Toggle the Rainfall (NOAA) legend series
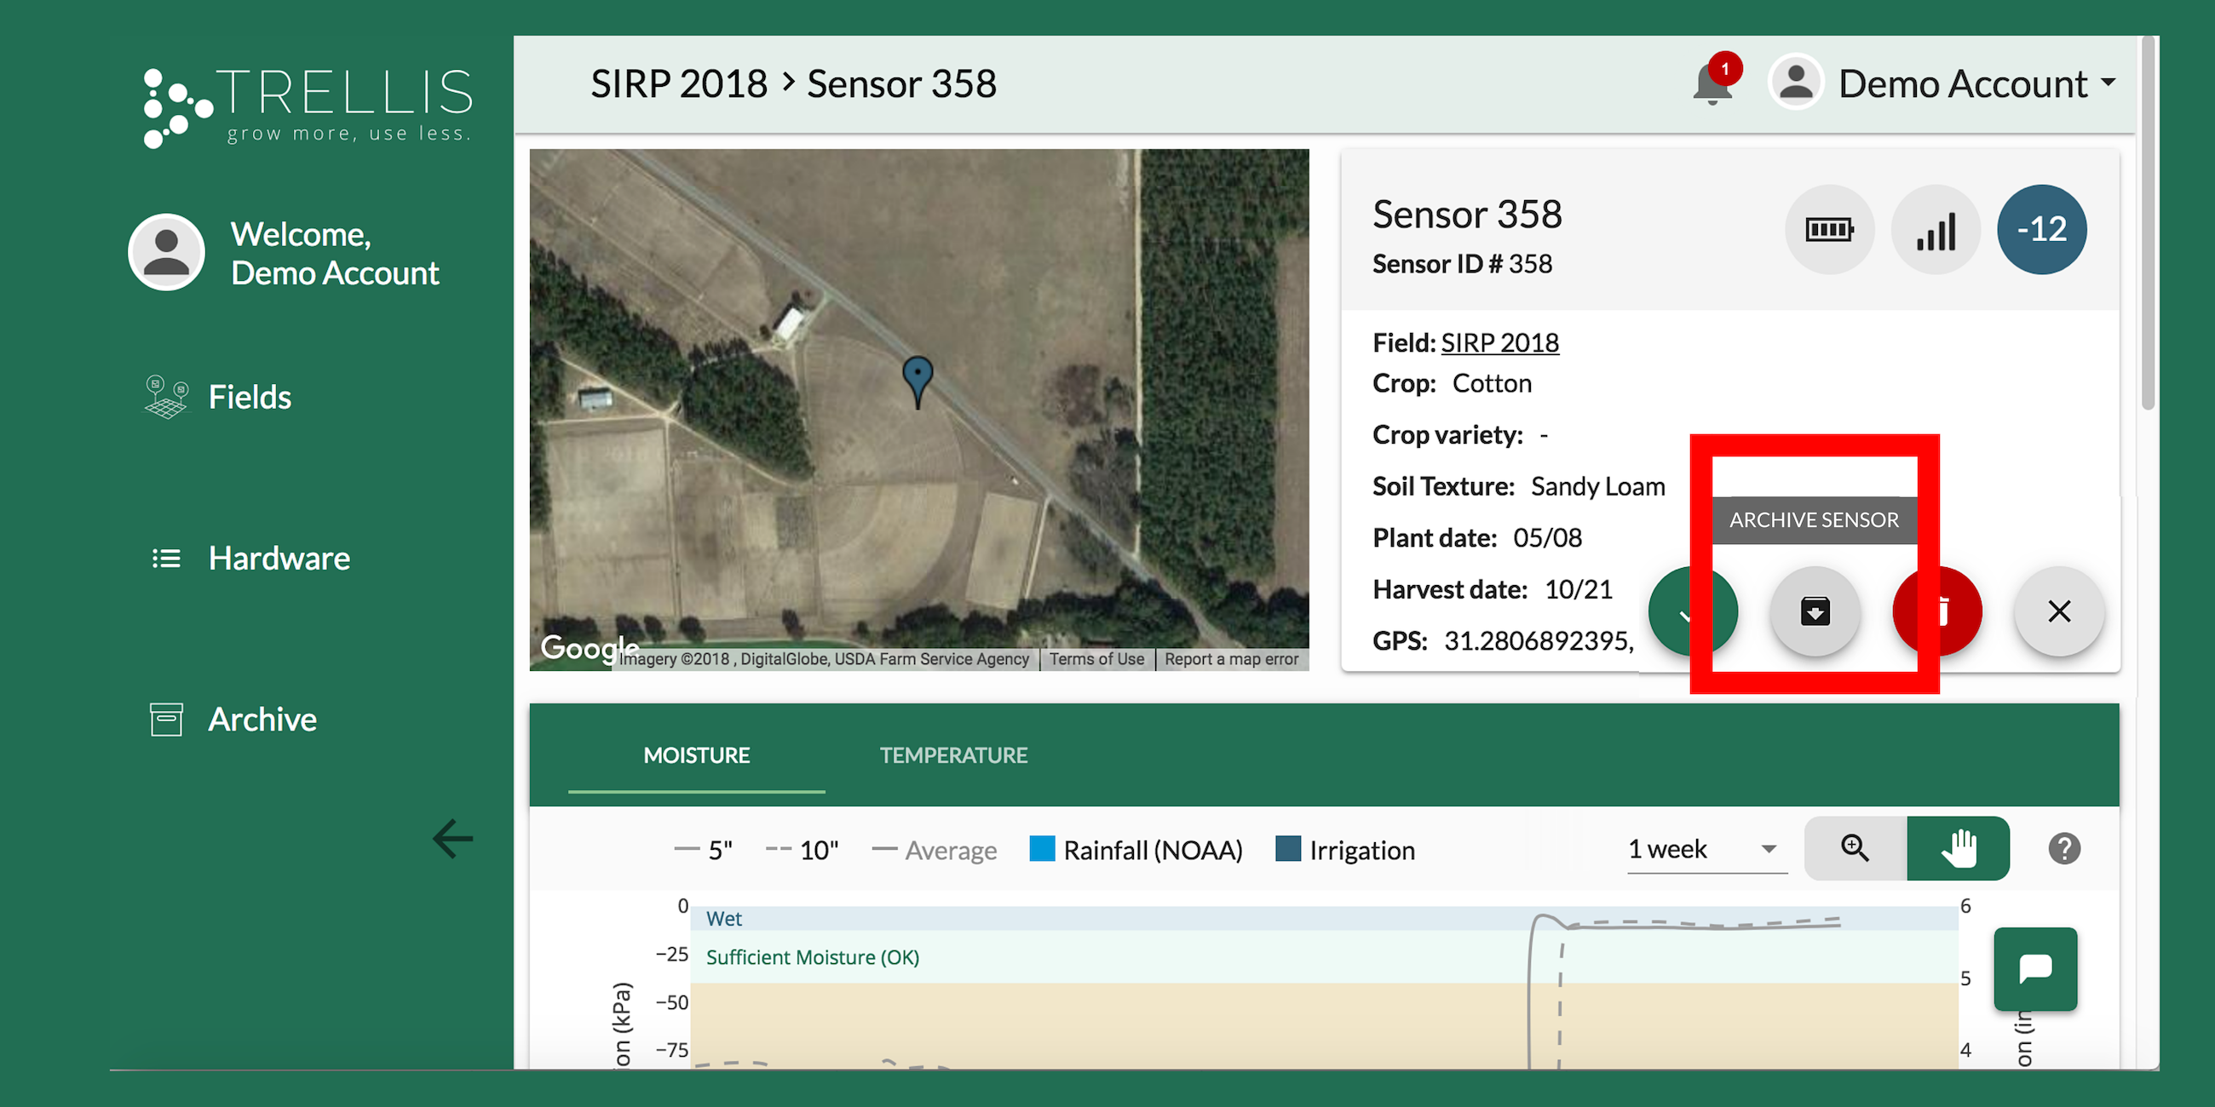 (1136, 850)
